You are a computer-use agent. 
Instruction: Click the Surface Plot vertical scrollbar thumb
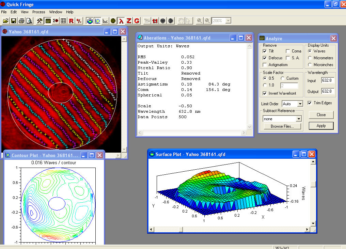pyautogui.click(x=313, y=184)
